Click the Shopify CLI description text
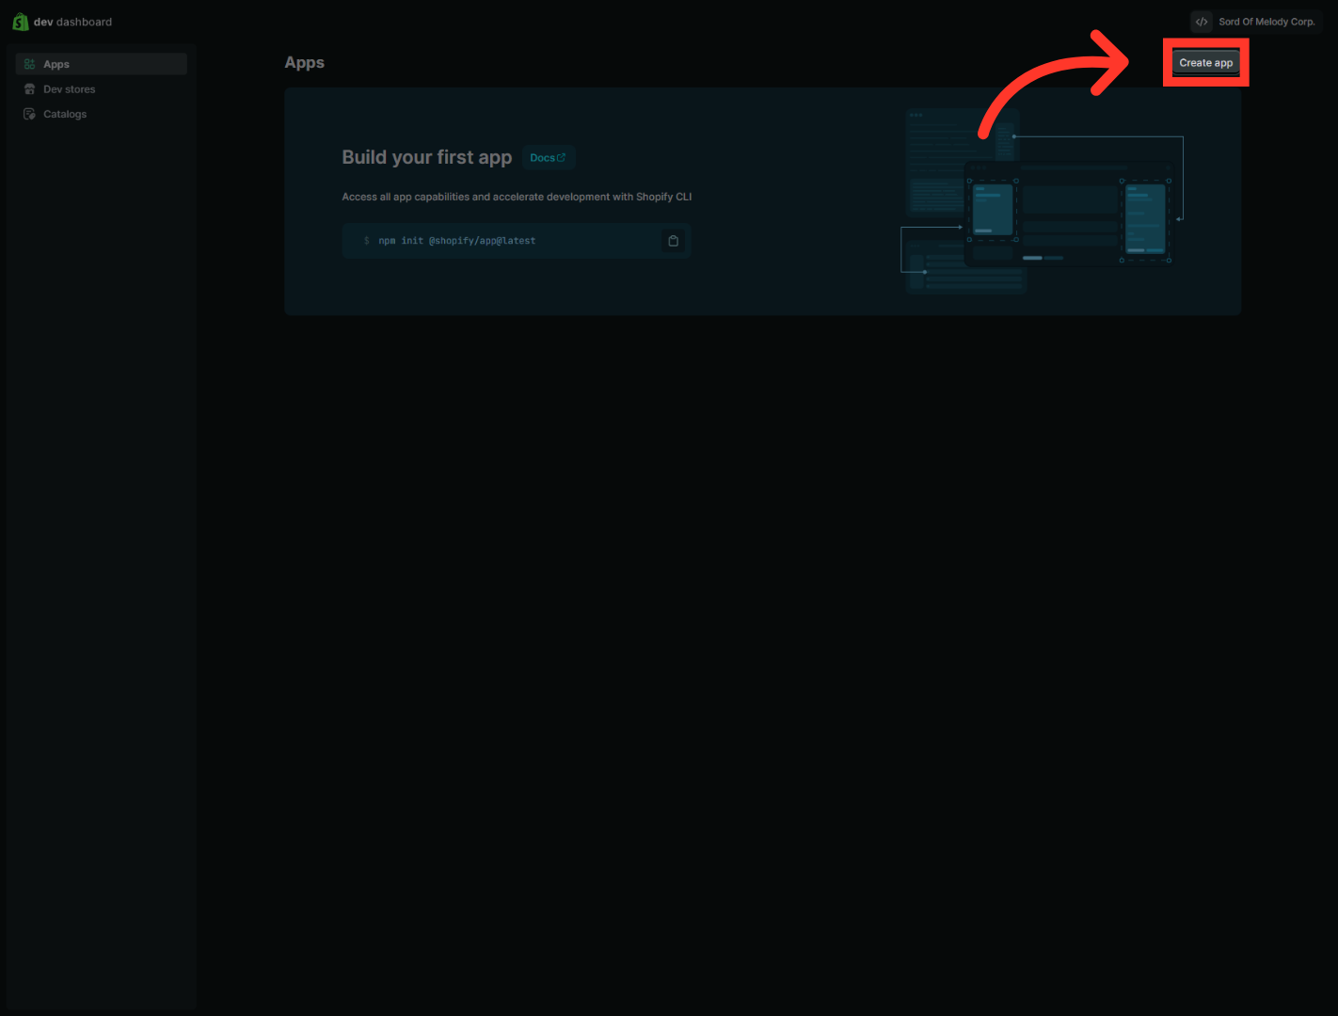Screen dimensions: 1338x1016 (517, 197)
